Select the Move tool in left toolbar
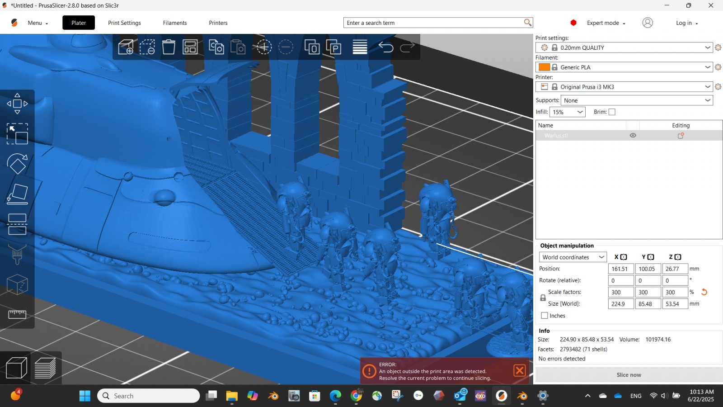The height and width of the screenshot is (407, 723). [17, 104]
